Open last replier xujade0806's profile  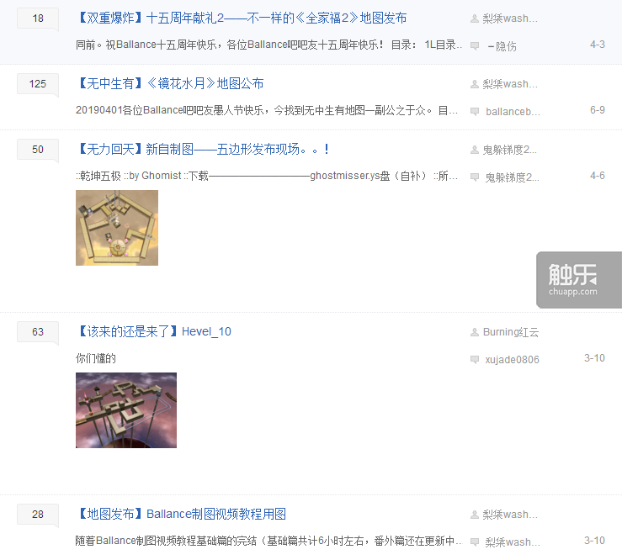coord(512,360)
